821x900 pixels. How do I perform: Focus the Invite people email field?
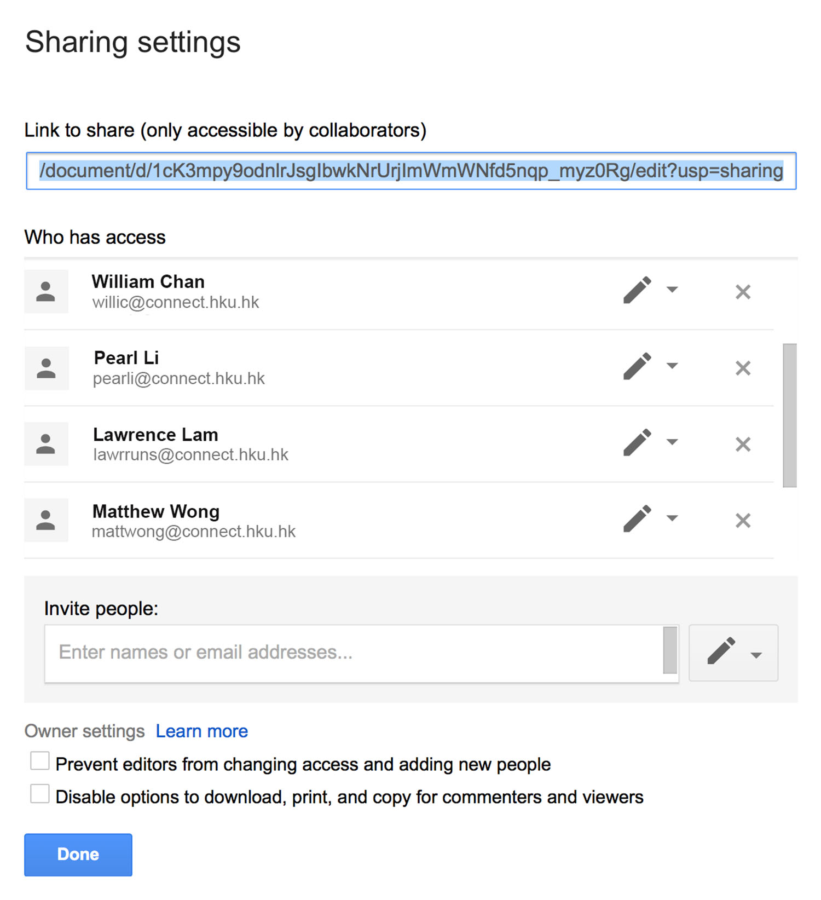(354, 653)
